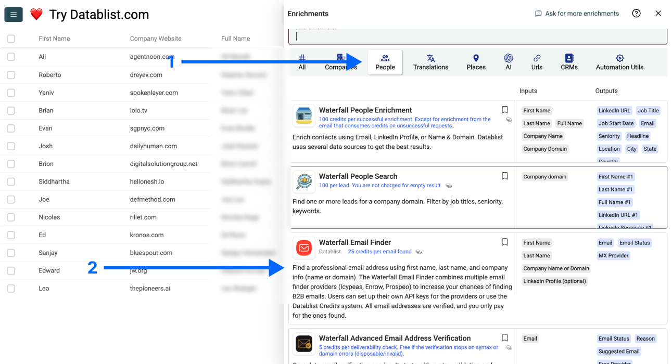Click the Waterfall Email Finder logo
Viewport: 672px width, 364px height.
point(303,248)
